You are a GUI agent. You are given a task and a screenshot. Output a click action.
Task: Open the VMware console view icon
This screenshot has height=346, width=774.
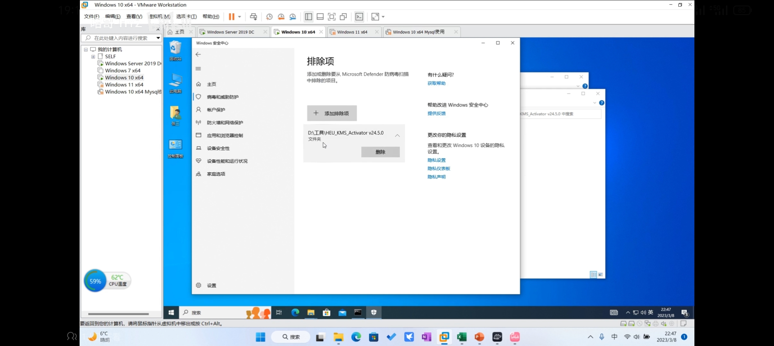[x=359, y=17]
